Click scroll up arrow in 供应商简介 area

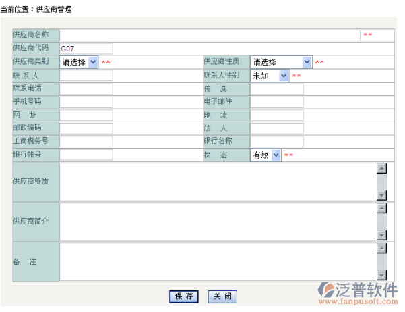pyautogui.click(x=382, y=208)
